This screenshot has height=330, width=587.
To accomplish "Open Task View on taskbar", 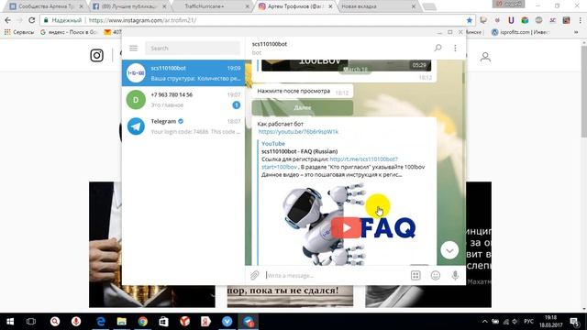I will 31,322.
